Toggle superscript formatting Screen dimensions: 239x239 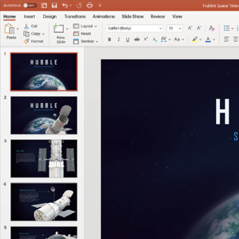point(146,39)
